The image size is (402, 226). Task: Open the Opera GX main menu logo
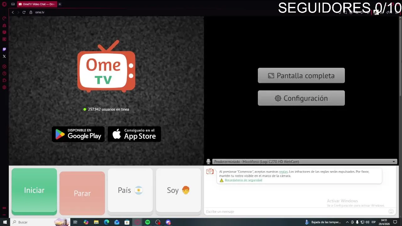click(x=4, y=4)
